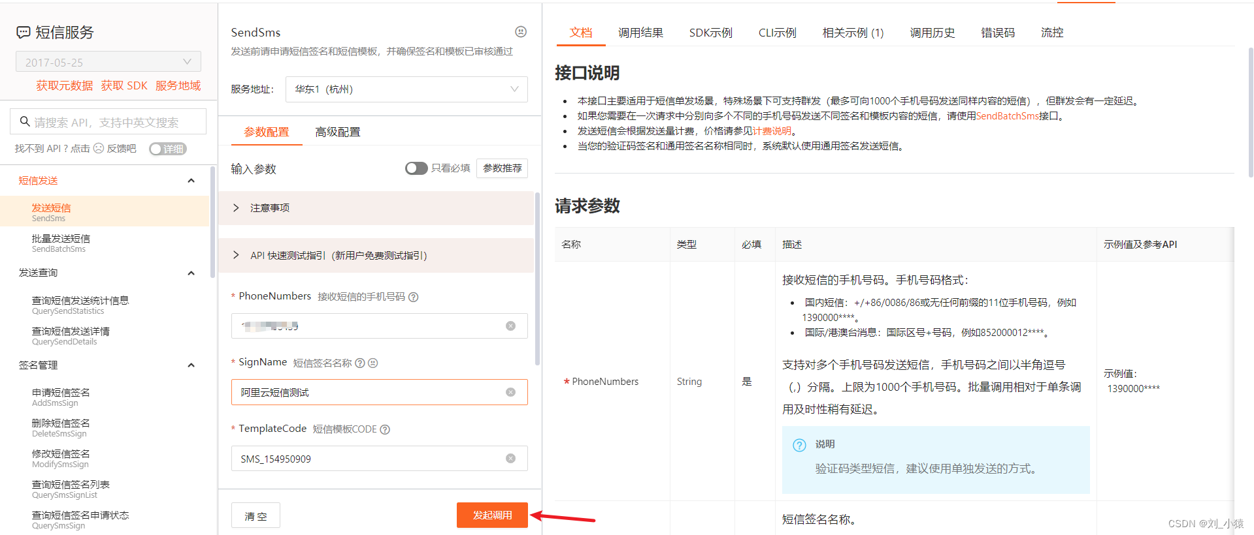Click the sad face feedback icon in sidebar

[99, 148]
